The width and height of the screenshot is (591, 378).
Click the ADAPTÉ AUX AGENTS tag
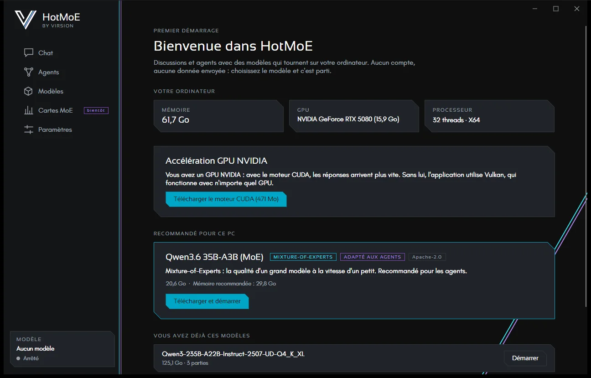373,257
